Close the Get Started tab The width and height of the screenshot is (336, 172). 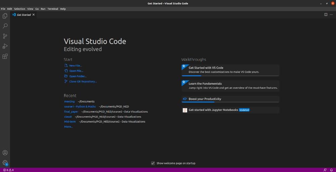click(33, 15)
